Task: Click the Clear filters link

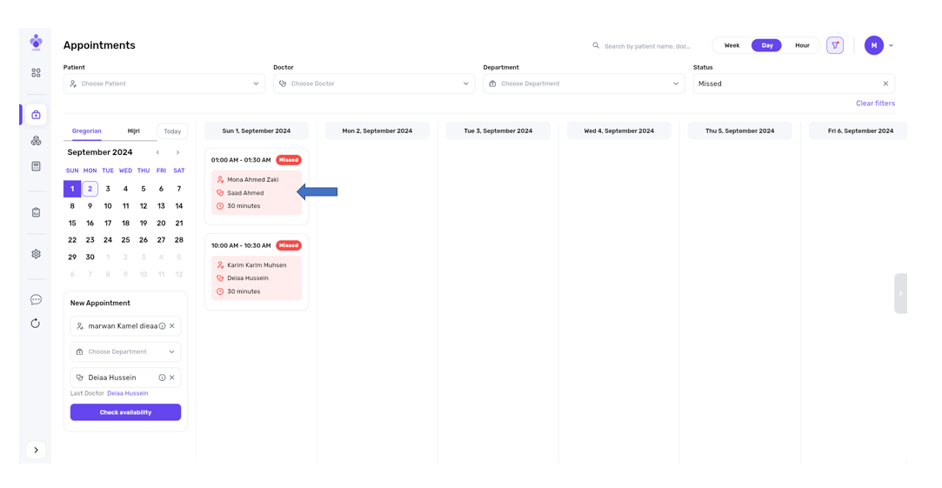Action: tap(875, 104)
